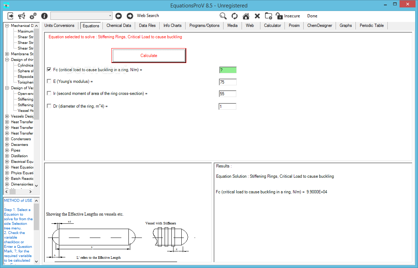Expand the Electrical Equ tree node
The height and width of the screenshot is (268, 418).
pos(7,162)
